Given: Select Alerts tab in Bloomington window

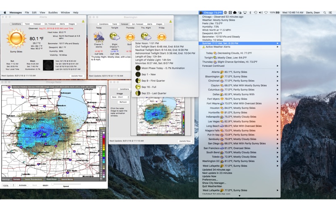Looking at the screenshot, I should point(150,24).
